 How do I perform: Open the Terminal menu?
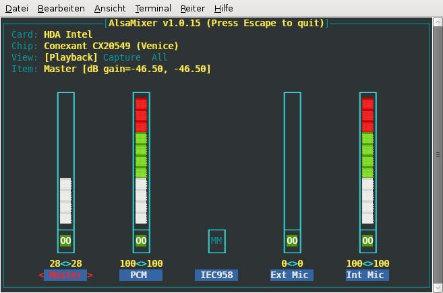pos(153,9)
